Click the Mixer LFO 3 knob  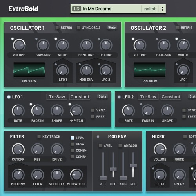[160, 175]
